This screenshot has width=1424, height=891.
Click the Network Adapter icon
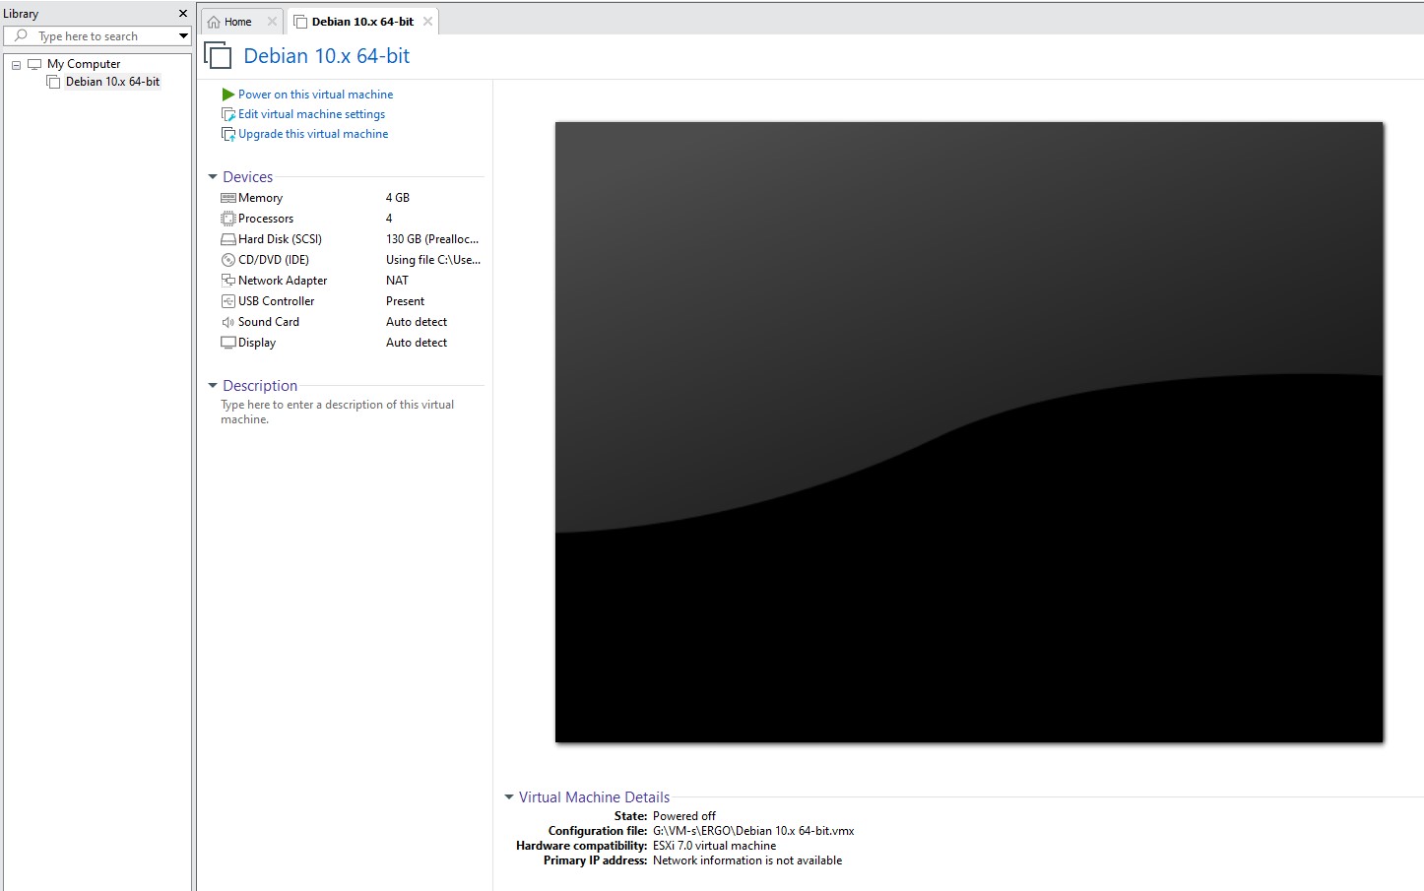pyautogui.click(x=228, y=281)
